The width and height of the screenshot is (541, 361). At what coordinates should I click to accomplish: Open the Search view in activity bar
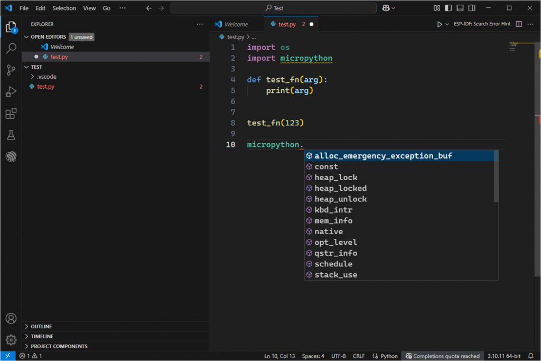(x=11, y=49)
